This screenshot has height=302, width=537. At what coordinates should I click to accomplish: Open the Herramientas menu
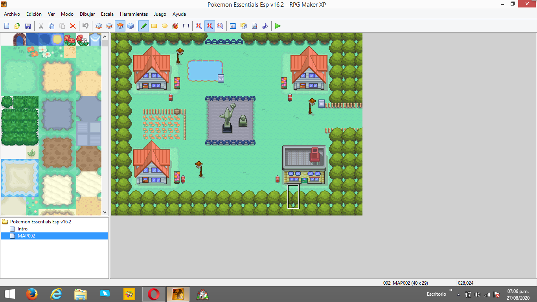coord(134,14)
